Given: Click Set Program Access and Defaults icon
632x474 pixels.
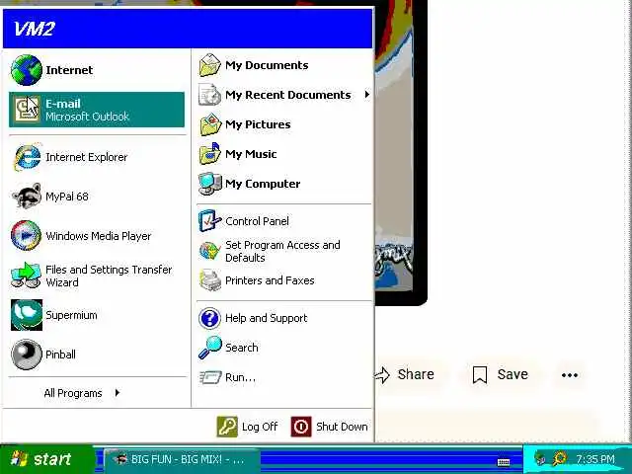Looking at the screenshot, I should click(209, 251).
